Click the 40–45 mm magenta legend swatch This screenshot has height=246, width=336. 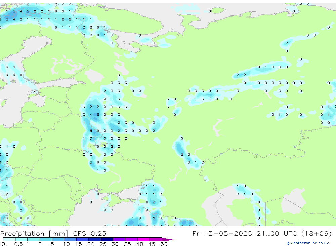pos(143,239)
